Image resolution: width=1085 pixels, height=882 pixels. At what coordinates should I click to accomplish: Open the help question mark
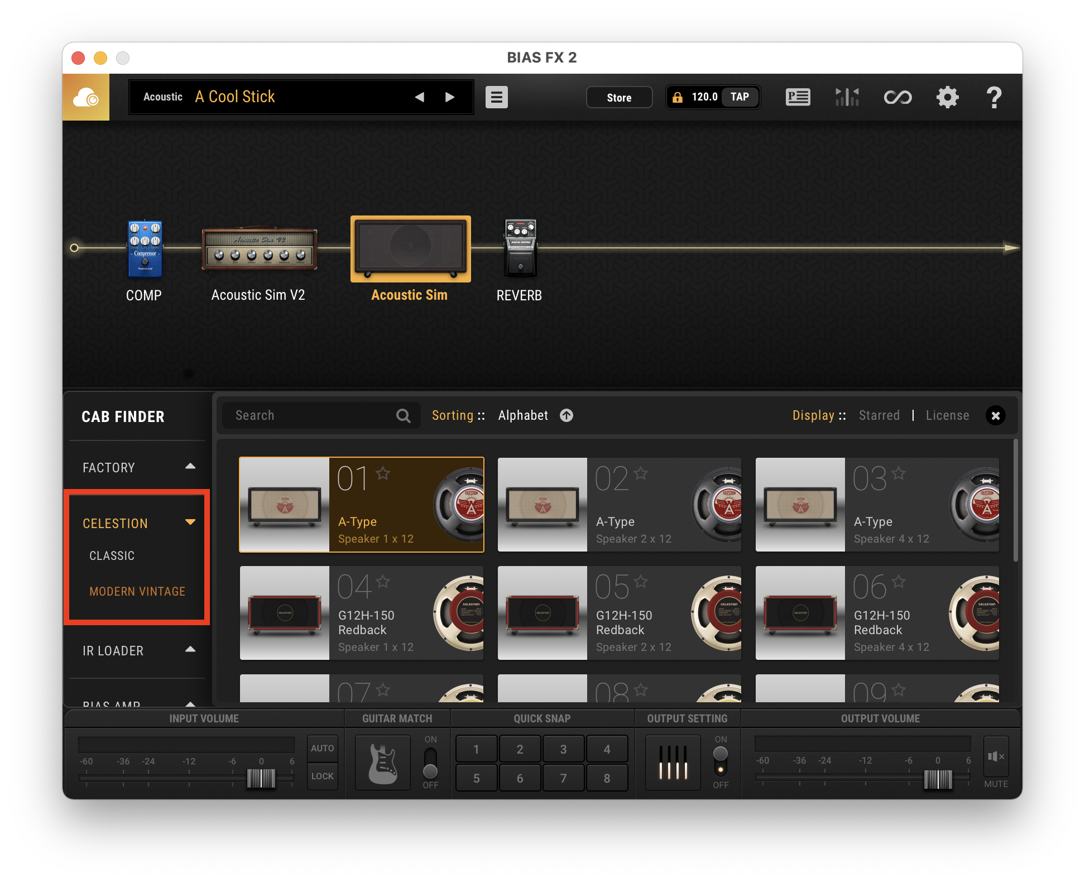click(994, 98)
